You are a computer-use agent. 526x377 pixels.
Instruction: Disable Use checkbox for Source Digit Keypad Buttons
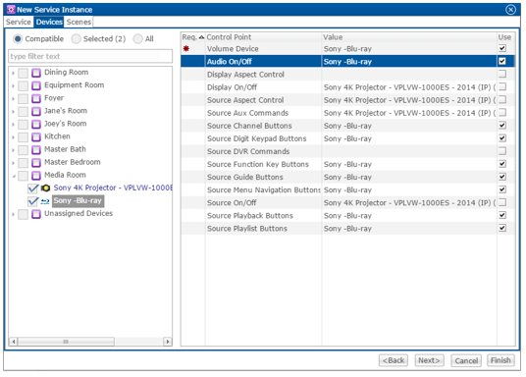pyautogui.click(x=502, y=138)
